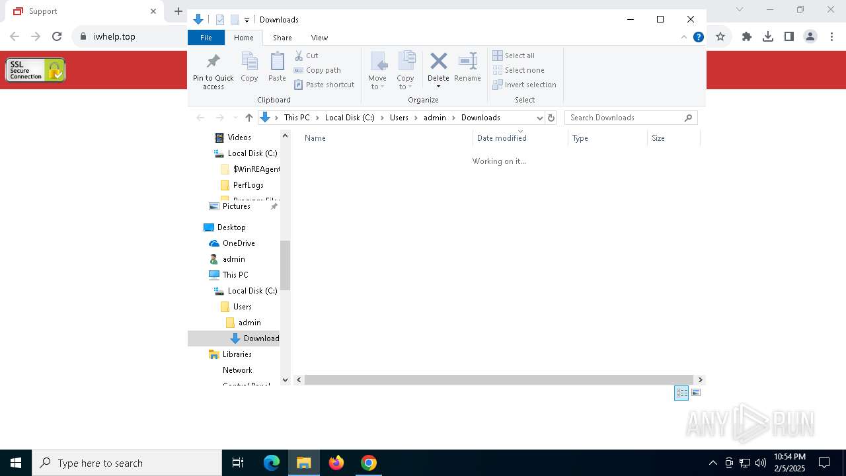Viewport: 846px width, 476px height.
Task: Click Users in the address path
Action: pyautogui.click(x=399, y=118)
